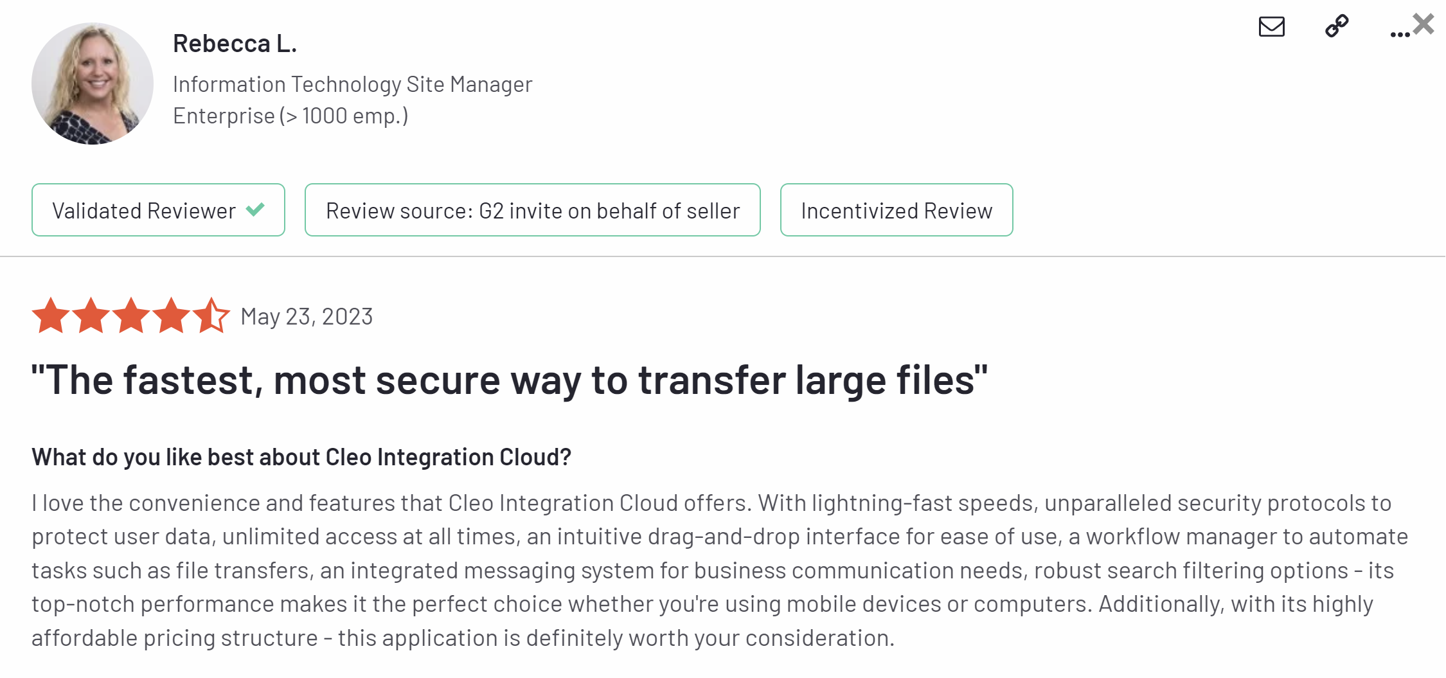
Task: Open the review title about transferring large files
Action: tap(509, 380)
